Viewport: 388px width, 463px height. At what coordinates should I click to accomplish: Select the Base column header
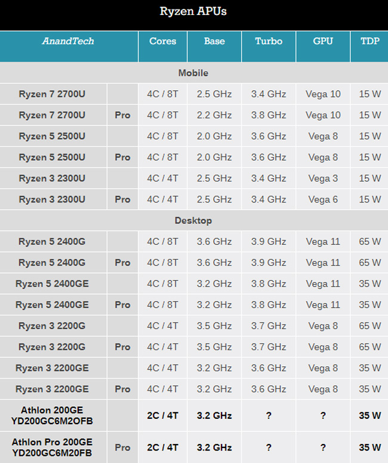click(x=214, y=41)
